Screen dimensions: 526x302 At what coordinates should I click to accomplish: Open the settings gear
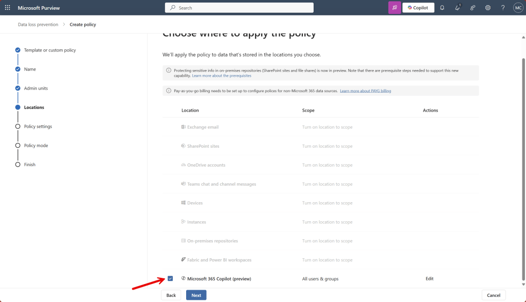[487, 8]
